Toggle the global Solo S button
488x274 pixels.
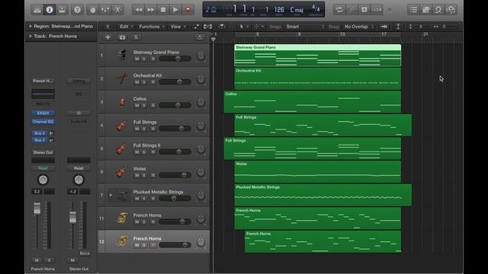(136, 37)
